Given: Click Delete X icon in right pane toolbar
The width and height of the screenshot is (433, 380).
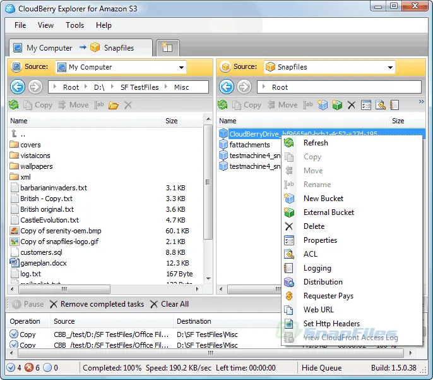Looking at the screenshot, I should (x=351, y=105).
